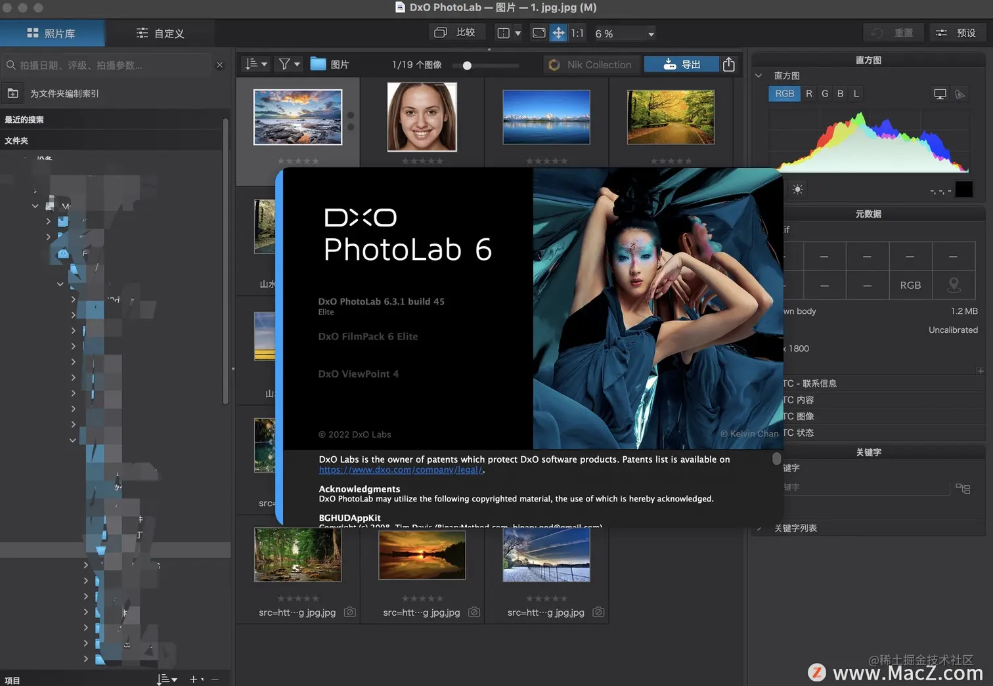The image size is (993, 686).
Task: Toggle the 1:1 zoom view mode
Action: tap(577, 32)
